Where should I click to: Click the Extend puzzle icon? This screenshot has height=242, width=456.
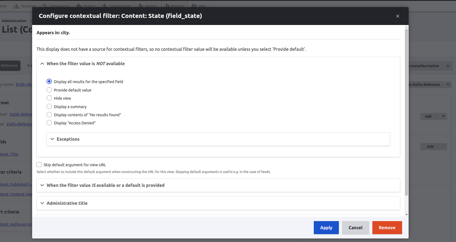point(79,6)
